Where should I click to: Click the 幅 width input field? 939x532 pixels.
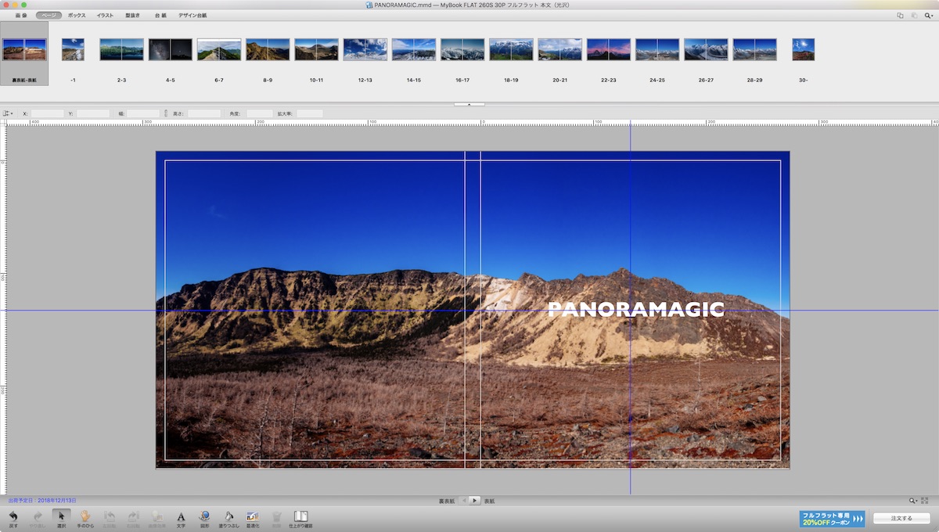pyautogui.click(x=143, y=113)
